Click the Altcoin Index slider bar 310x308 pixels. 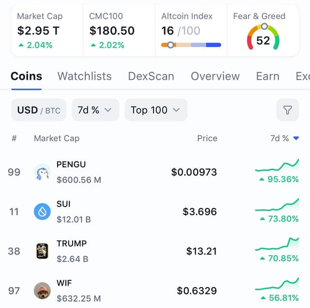click(x=191, y=45)
